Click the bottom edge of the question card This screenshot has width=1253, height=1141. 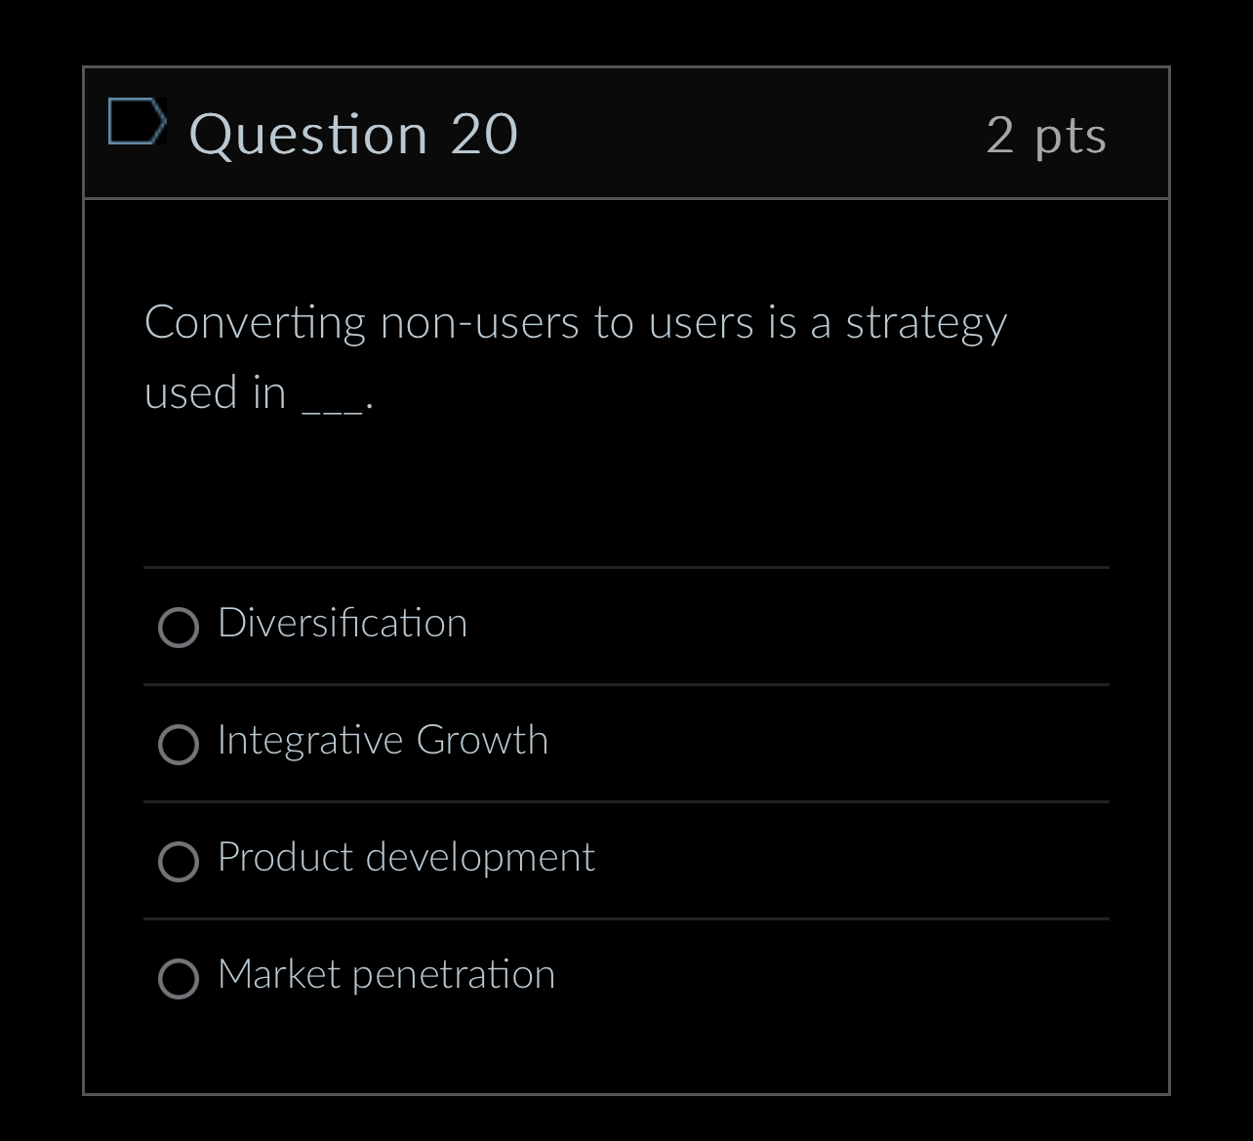point(625,1092)
